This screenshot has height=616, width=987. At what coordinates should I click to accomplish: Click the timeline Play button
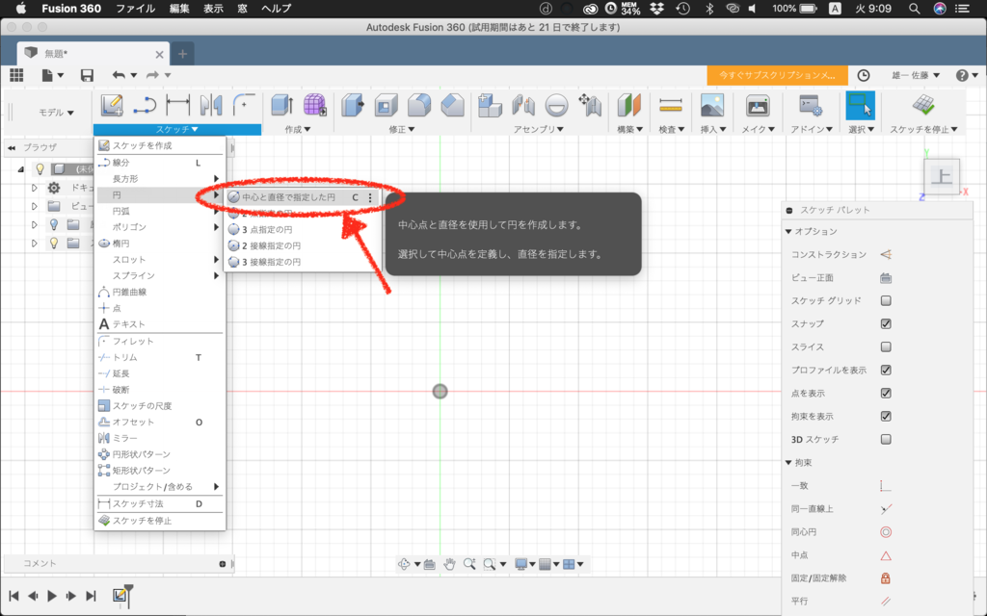[x=52, y=596]
